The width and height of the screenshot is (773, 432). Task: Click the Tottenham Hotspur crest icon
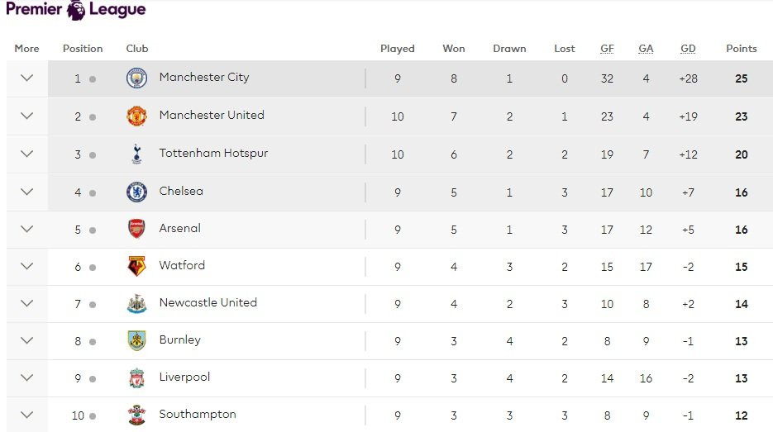(136, 154)
